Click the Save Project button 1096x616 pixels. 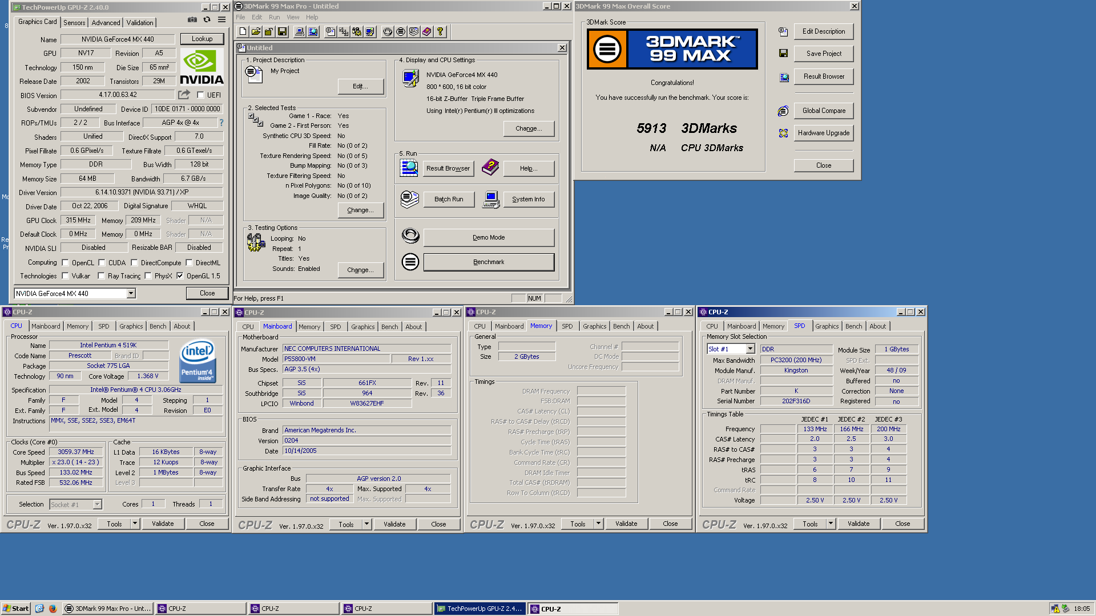(824, 54)
